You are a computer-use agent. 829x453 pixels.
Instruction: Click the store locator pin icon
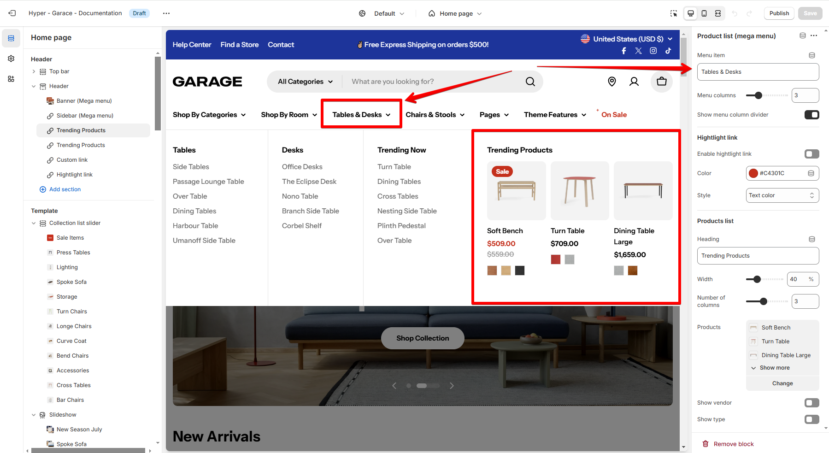pos(612,82)
